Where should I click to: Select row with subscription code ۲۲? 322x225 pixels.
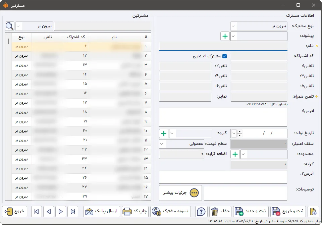click(x=81, y=150)
